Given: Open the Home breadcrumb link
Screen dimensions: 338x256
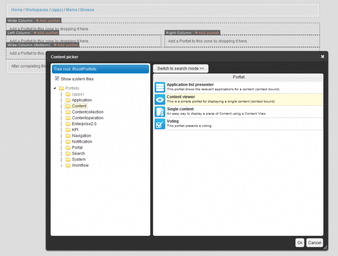Looking at the screenshot, I should (x=17, y=10).
